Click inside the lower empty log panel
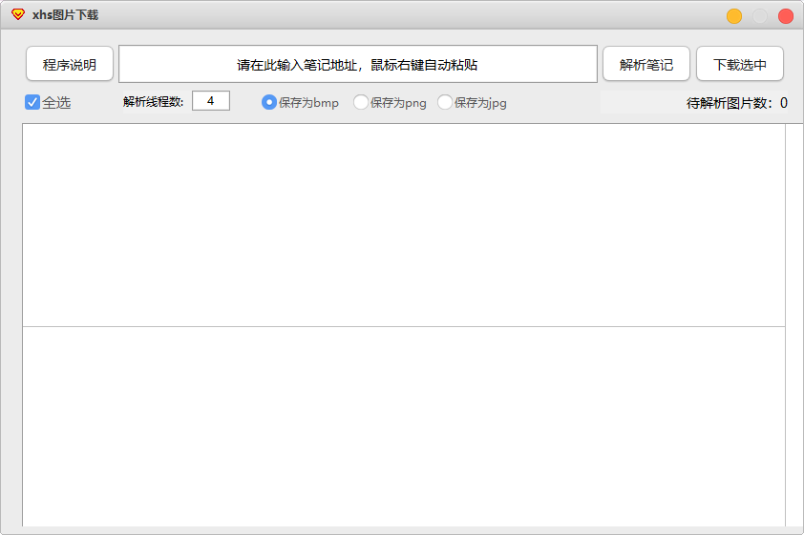 [x=404, y=426]
